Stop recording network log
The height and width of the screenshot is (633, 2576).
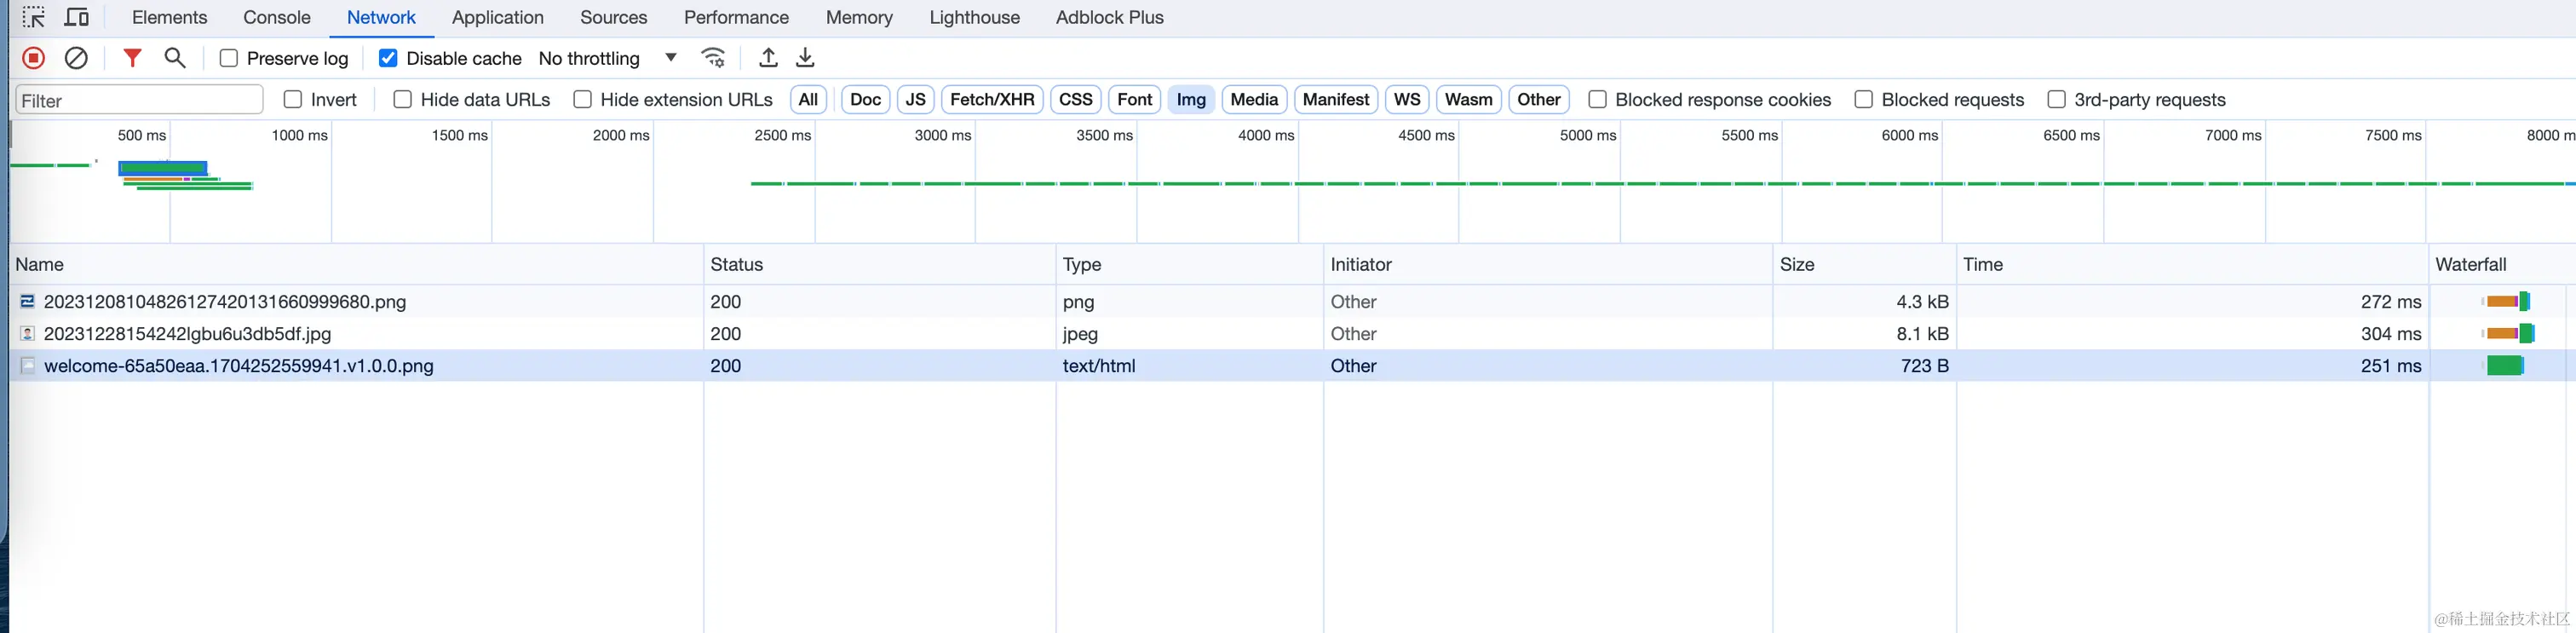(x=33, y=58)
